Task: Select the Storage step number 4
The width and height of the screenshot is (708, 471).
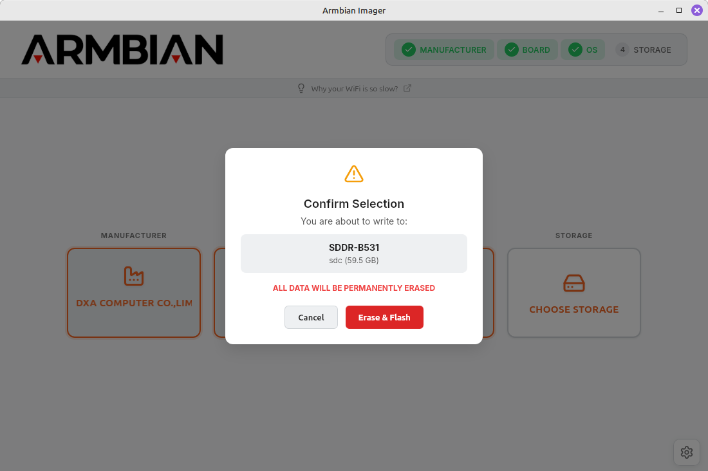Action: [622, 50]
